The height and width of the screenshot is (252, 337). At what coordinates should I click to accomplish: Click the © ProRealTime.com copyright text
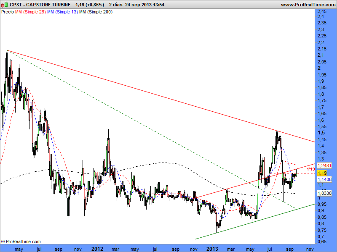coord(21,241)
